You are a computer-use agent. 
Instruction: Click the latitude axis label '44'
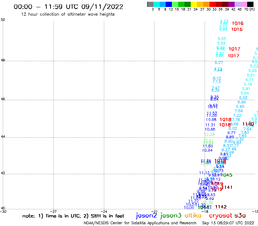[x=3, y=137]
